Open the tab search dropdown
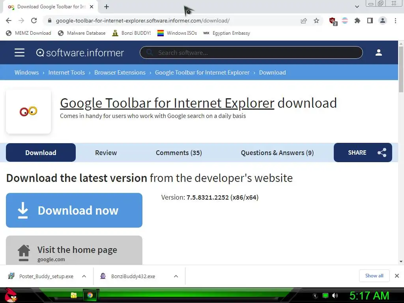The width and height of the screenshot is (404, 303). [357, 7]
